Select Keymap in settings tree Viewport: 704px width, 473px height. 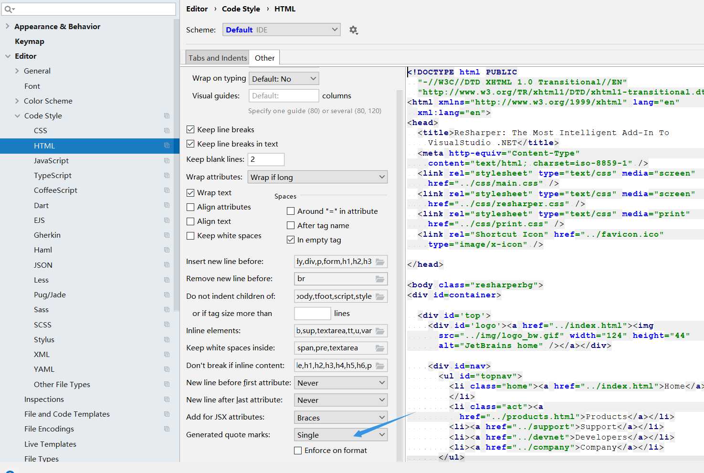[x=30, y=41]
